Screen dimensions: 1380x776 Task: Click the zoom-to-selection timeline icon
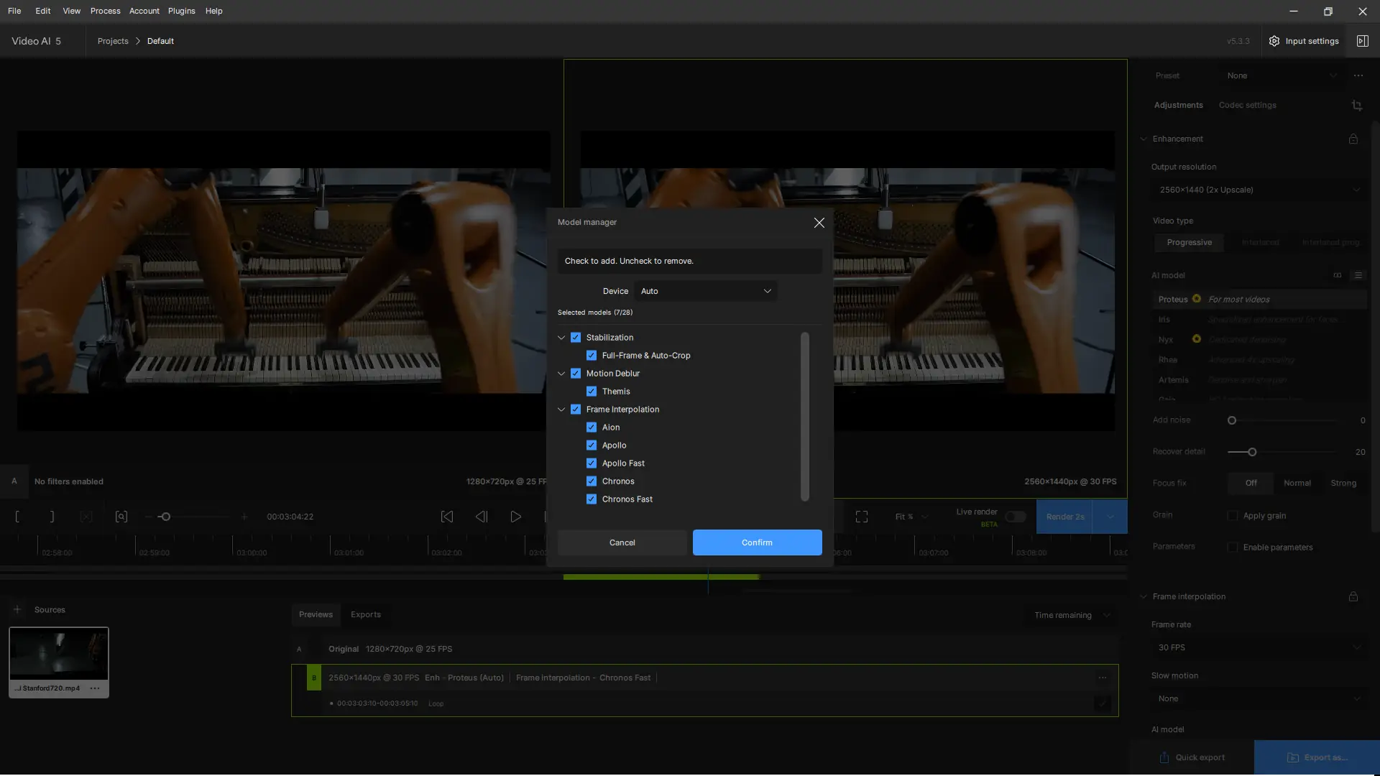point(121,517)
